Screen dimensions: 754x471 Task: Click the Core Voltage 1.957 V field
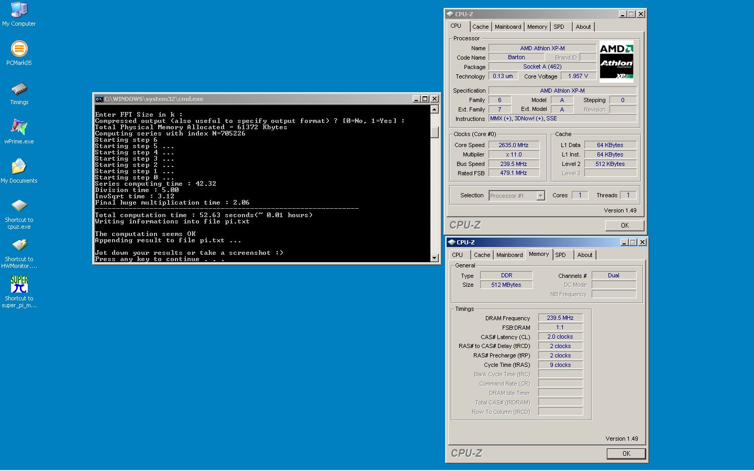(578, 76)
